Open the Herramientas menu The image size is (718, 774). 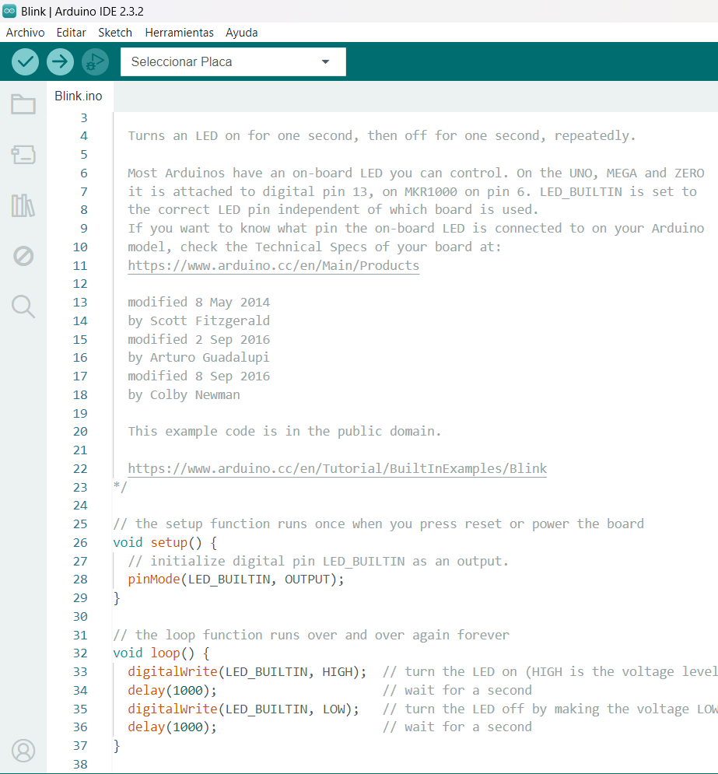click(x=179, y=33)
